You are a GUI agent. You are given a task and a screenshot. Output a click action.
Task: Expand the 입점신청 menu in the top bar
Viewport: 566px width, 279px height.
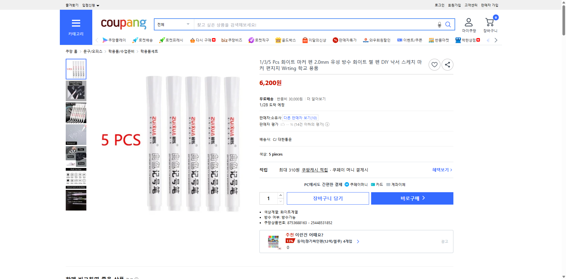click(90, 5)
